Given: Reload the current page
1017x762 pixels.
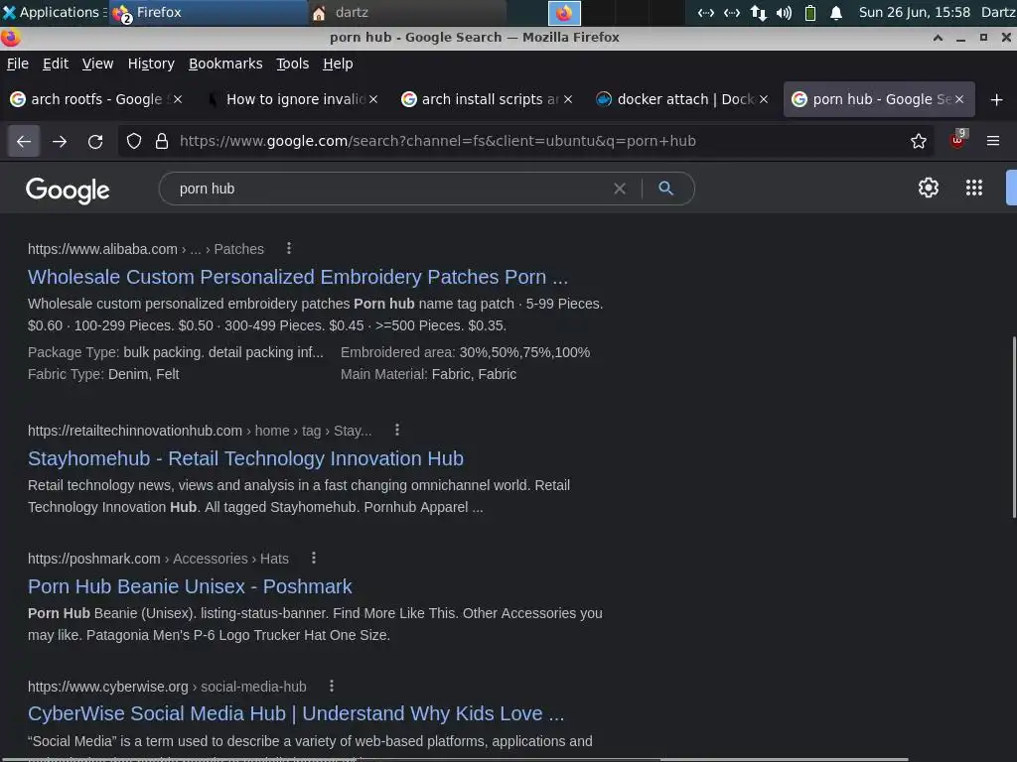Looking at the screenshot, I should point(95,141).
